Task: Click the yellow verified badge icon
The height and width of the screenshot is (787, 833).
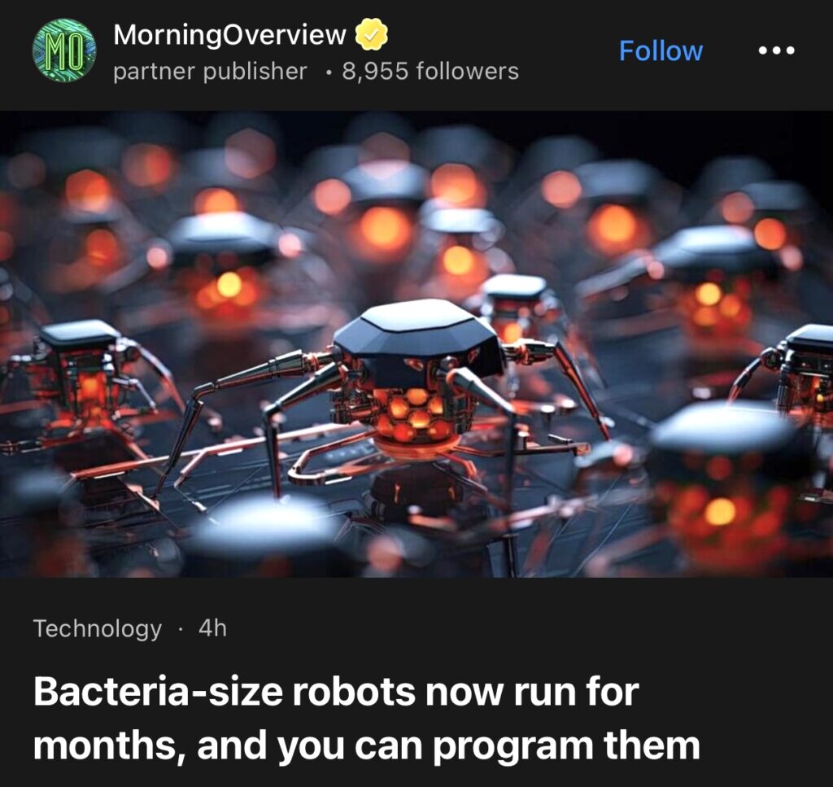Action: [371, 34]
